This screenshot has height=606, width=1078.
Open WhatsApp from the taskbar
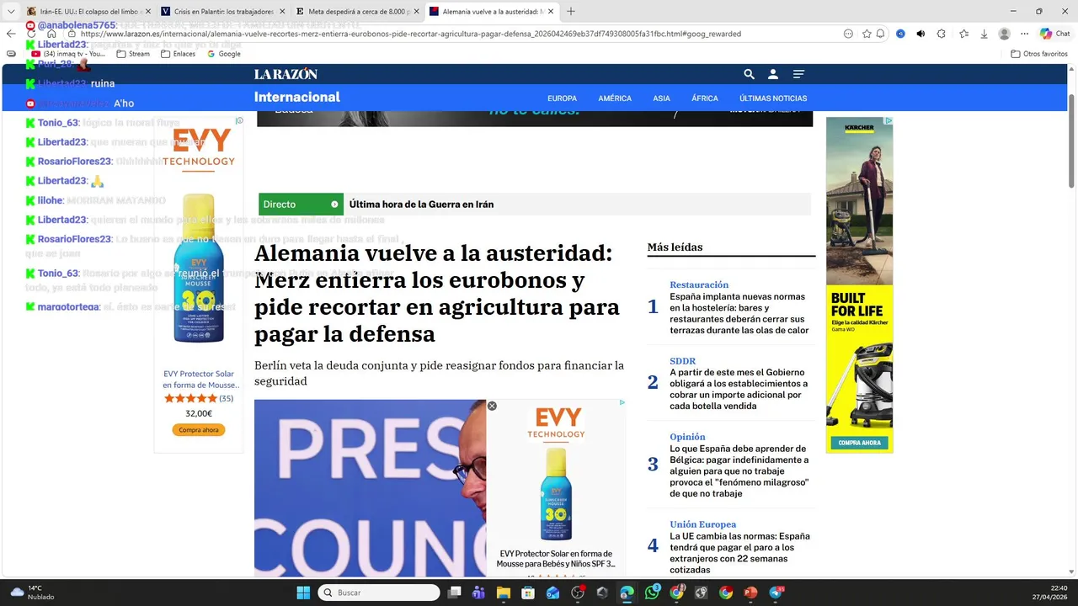point(652,593)
